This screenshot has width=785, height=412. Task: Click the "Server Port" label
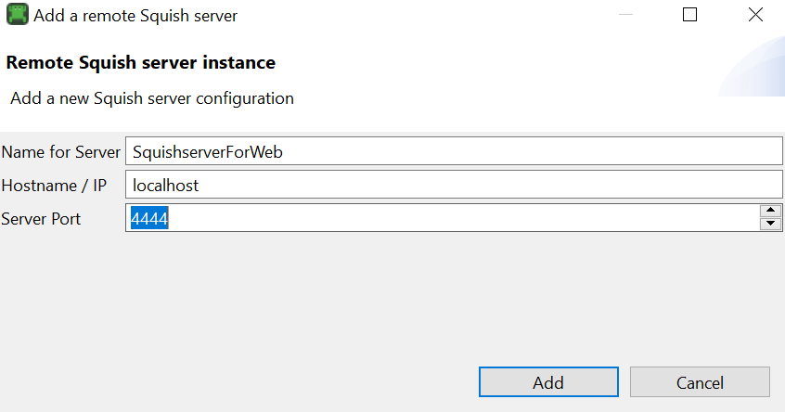pos(41,219)
